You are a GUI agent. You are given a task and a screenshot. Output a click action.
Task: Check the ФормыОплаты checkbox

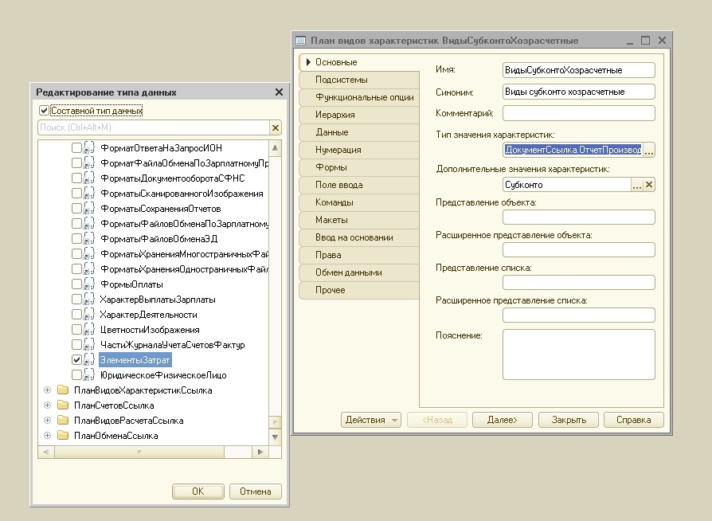tap(76, 284)
